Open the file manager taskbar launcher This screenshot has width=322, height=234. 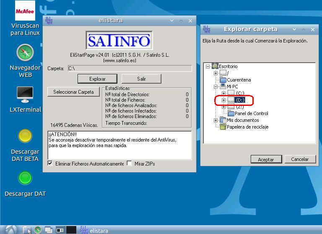[x=27, y=230]
